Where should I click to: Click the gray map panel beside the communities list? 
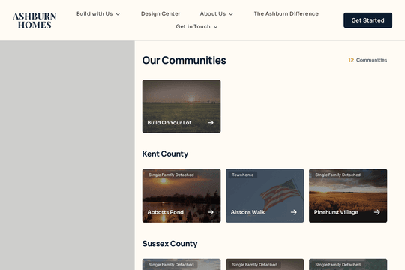[x=67, y=155]
